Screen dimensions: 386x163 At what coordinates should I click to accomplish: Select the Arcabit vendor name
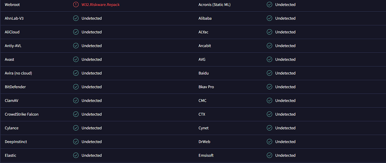click(205, 46)
